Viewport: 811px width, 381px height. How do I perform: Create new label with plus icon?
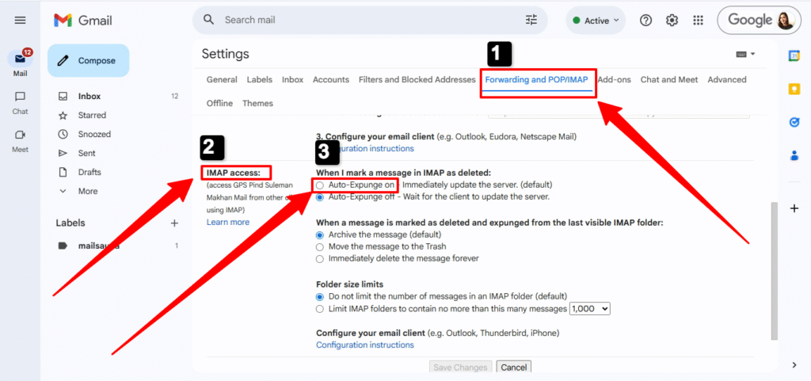tap(174, 223)
